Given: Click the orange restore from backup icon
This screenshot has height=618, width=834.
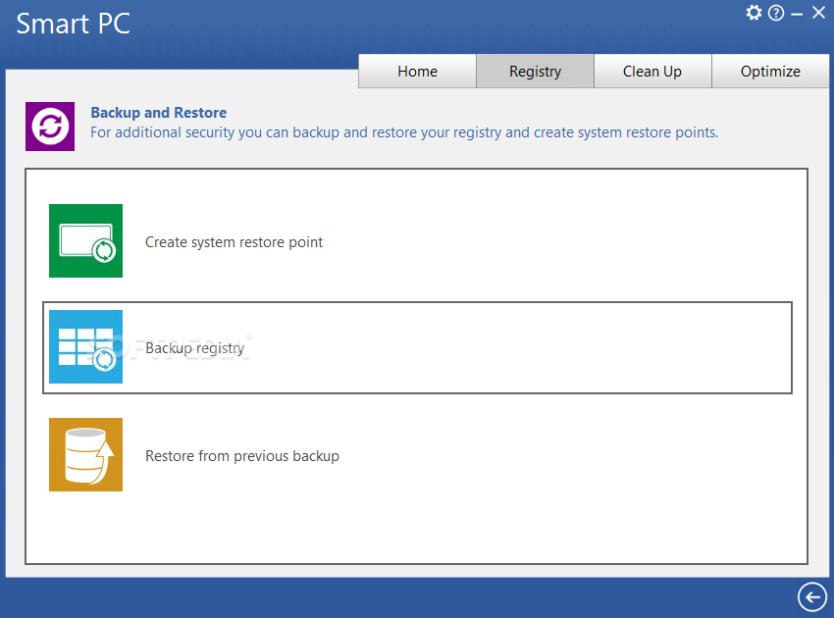Looking at the screenshot, I should pos(85,455).
